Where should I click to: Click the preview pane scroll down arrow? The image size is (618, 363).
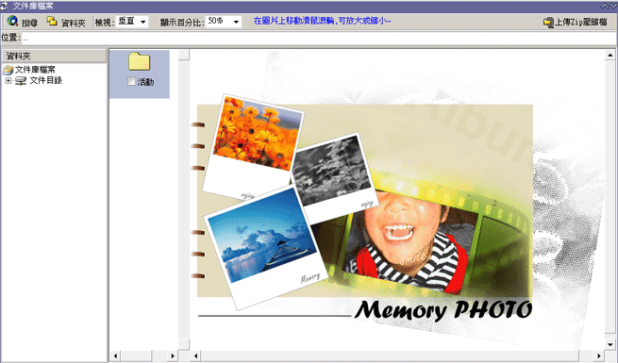pos(610,344)
